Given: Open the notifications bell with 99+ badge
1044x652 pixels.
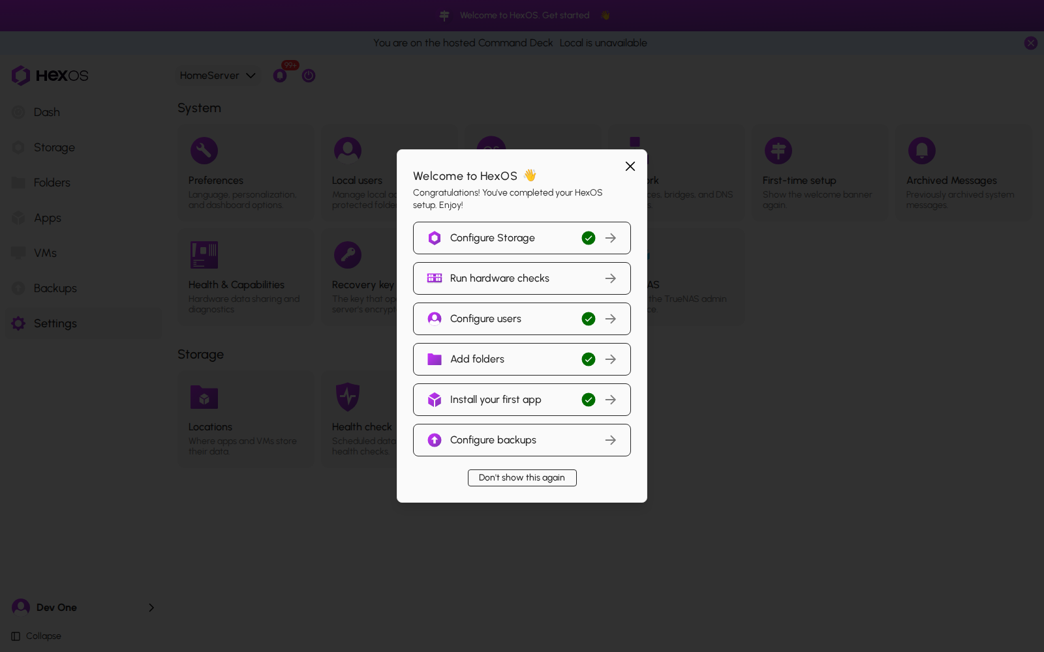Looking at the screenshot, I should 280,75.
